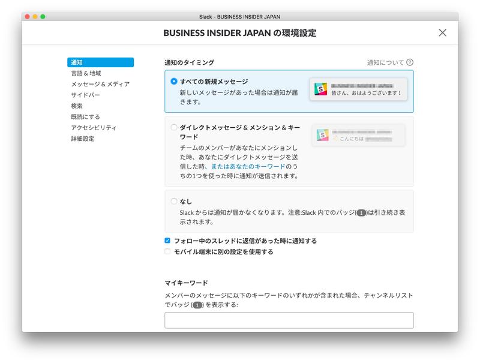Select the すべての新規メッセージ radio button
The height and width of the screenshot is (363, 480).
tap(174, 82)
